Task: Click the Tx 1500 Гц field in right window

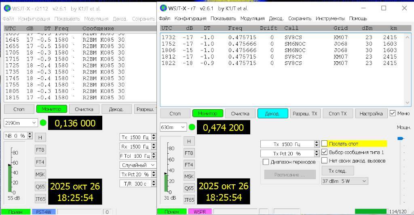Action: 287,144
